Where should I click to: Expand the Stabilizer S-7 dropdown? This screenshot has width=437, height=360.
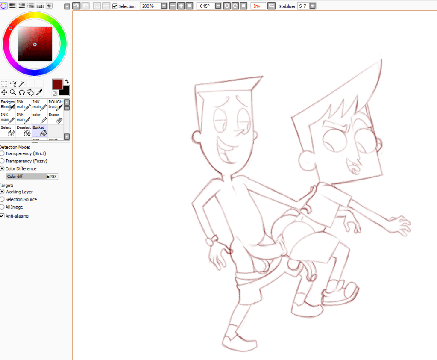pos(313,6)
